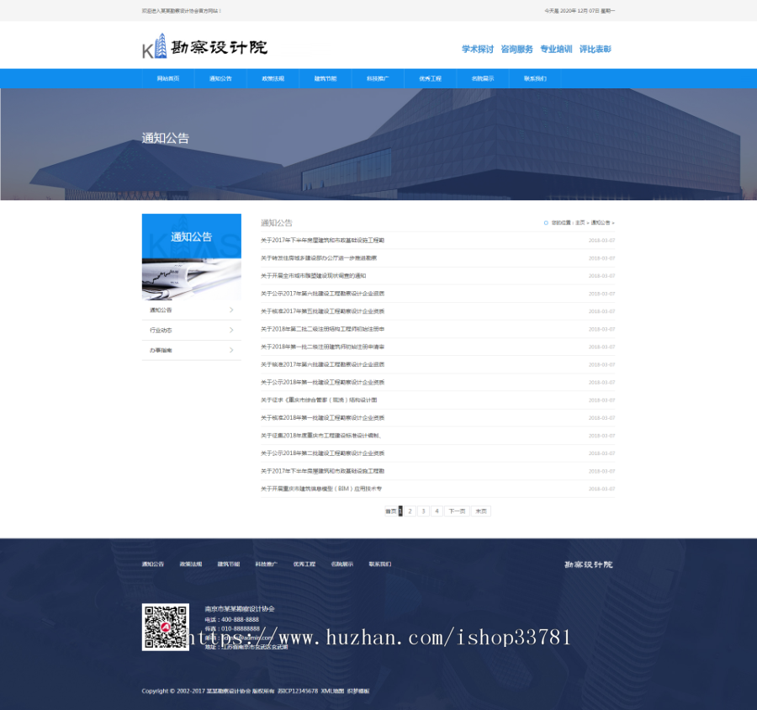Click footer link 优秀工程
The width and height of the screenshot is (757, 710).
[x=304, y=564]
